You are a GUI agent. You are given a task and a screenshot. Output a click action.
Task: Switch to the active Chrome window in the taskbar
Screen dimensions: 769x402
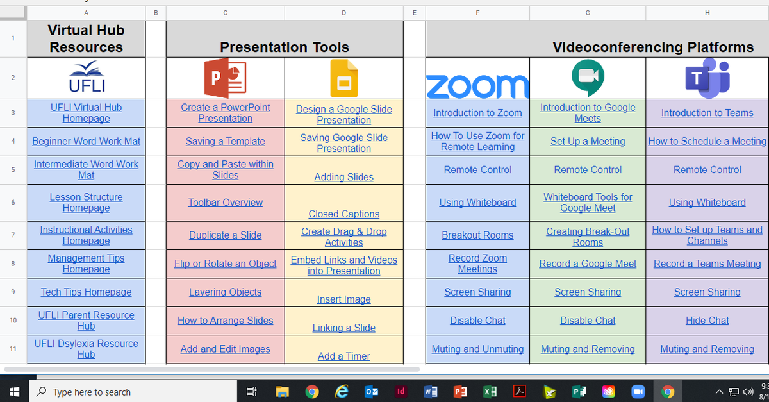pyautogui.click(x=668, y=391)
